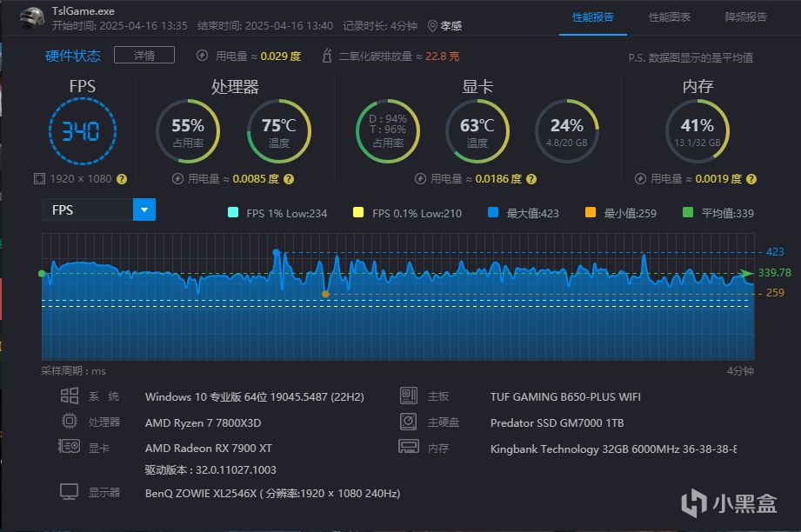Expand the blue dropdown arrow next to FPS
Viewport: 801px width, 532px height.
[x=144, y=209]
